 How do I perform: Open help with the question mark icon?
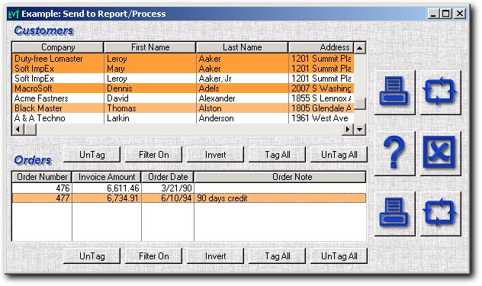point(395,153)
